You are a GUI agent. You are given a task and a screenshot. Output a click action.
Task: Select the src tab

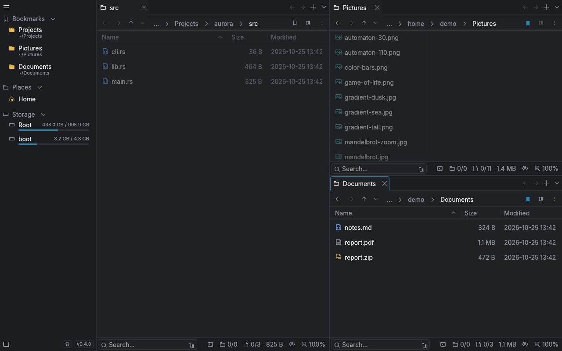pos(122,7)
